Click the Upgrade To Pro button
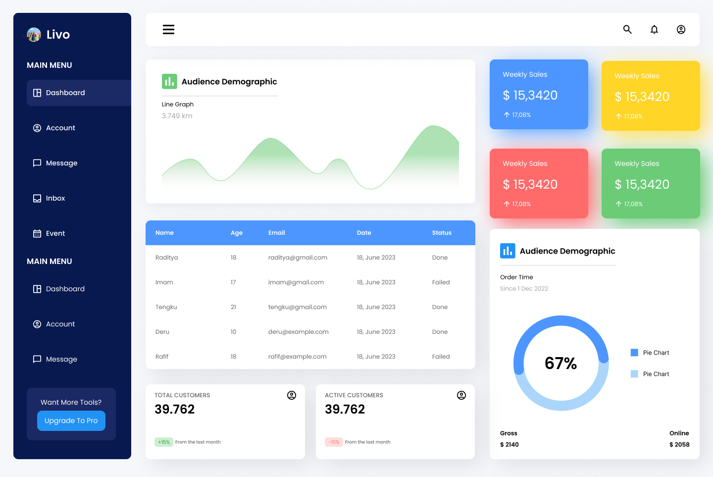Image resolution: width=713 pixels, height=477 pixels. [x=71, y=421]
